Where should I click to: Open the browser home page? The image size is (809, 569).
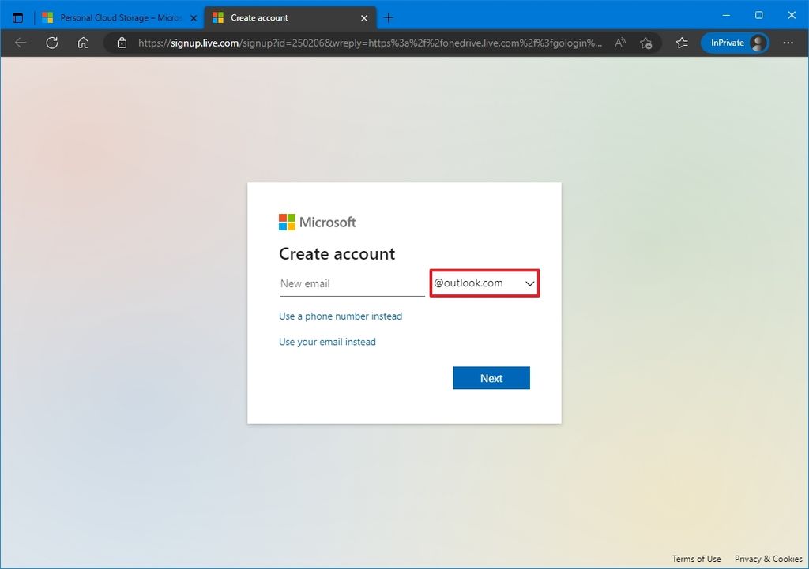coord(83,43)
